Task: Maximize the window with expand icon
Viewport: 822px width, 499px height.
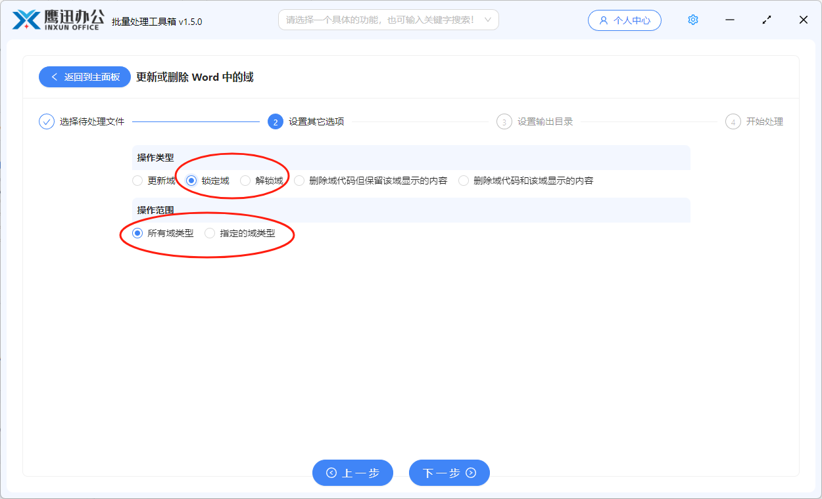Action: tap(767, 20)
